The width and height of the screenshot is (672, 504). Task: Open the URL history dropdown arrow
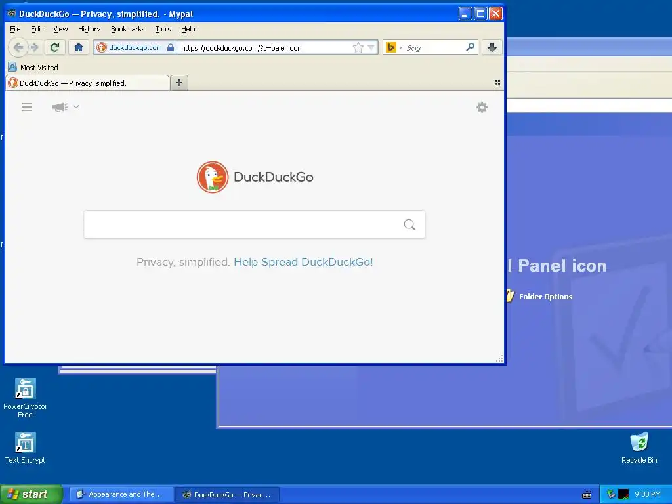coord(371,47)
